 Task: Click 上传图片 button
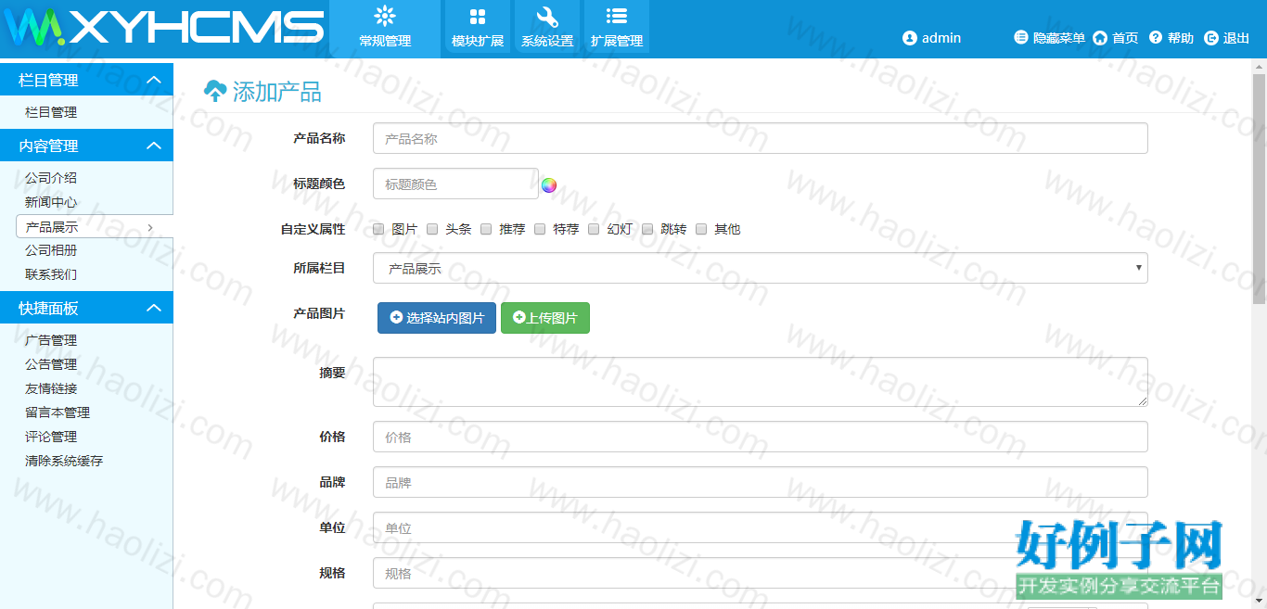[x=545, y=318]
